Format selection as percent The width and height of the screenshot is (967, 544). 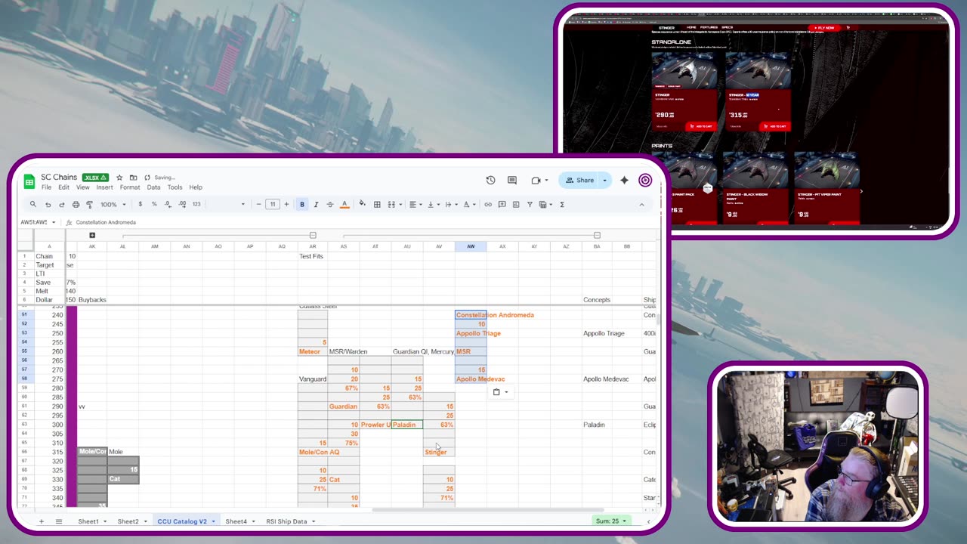154,204
